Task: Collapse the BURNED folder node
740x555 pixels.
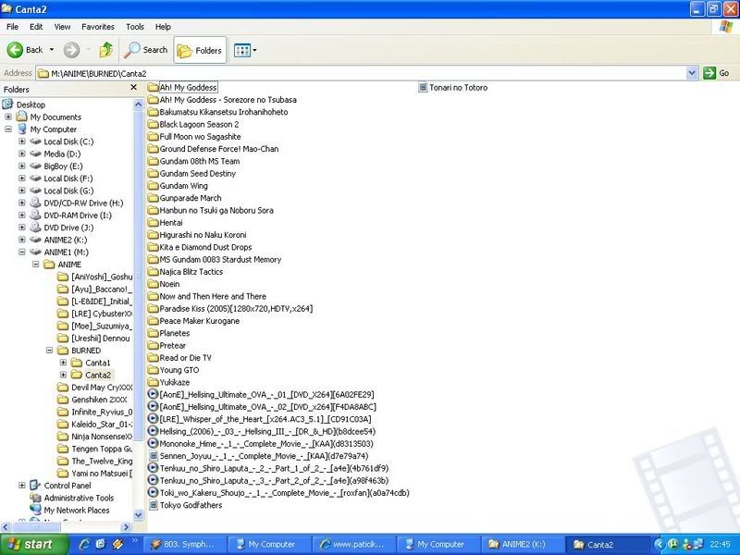Action: pos(49,351)
